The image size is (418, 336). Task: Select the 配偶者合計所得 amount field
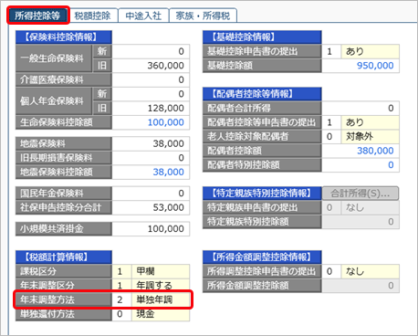pyautogui.click(x=361, y=108)
